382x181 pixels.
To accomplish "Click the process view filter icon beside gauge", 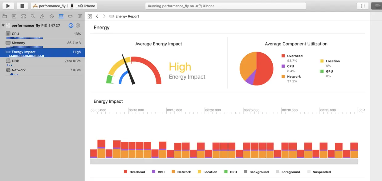I will (78, 26).
